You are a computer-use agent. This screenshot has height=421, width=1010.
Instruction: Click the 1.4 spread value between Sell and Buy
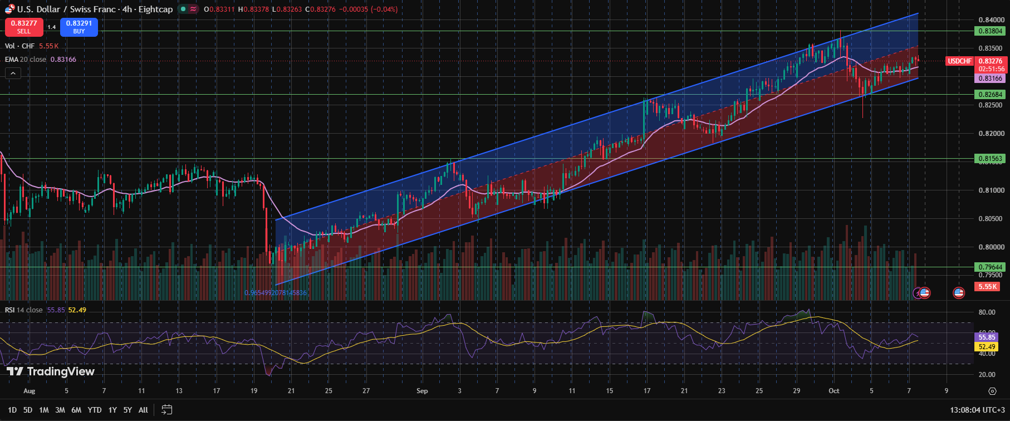51,27
